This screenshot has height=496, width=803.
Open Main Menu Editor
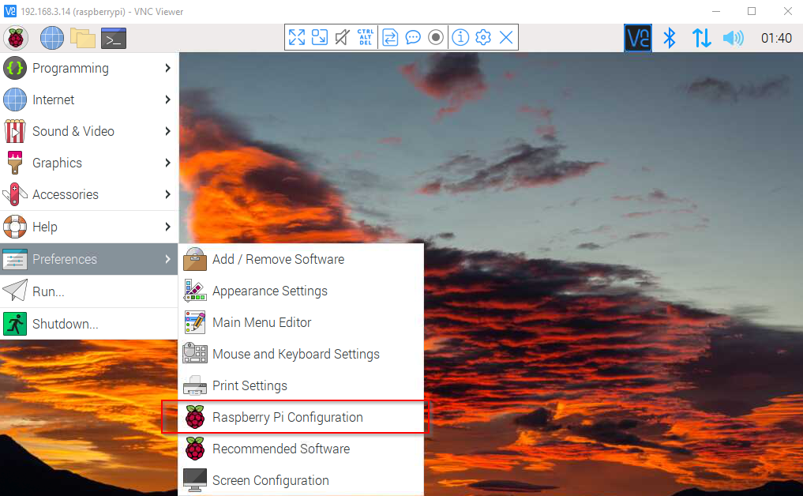[x=301, y=322]
